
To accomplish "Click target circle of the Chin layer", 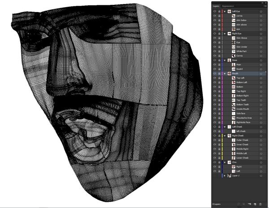I will tap(261, 162).
